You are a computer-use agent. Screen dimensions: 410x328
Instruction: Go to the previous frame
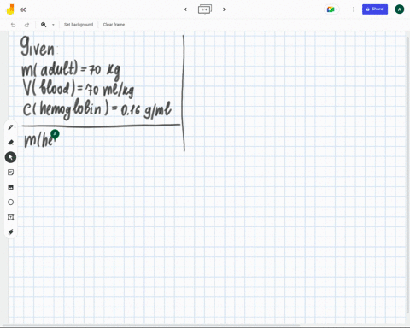[185, 9]
